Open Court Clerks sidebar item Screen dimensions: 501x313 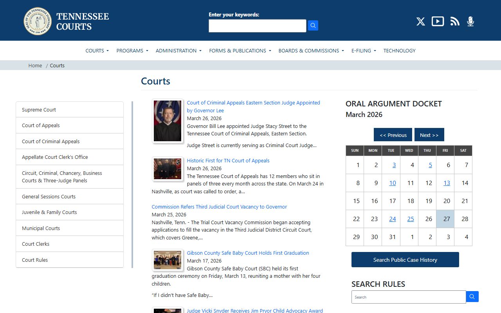(x=70, y=244)
